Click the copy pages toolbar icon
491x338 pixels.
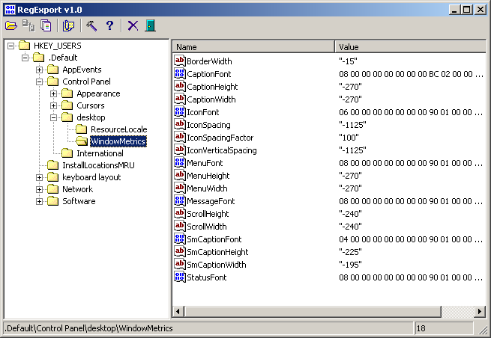pos(46,25)
